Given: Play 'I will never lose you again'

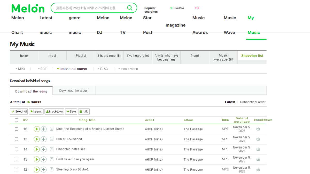Looking at the screenshot, I should coord(37,159).
